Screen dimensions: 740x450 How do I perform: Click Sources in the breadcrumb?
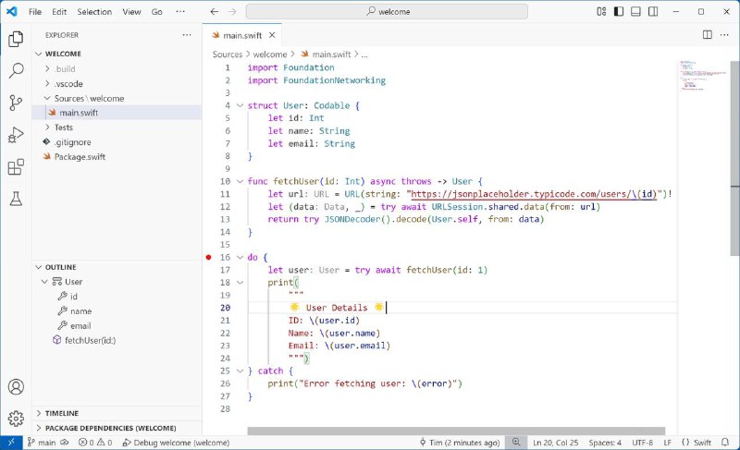[227, 55]
